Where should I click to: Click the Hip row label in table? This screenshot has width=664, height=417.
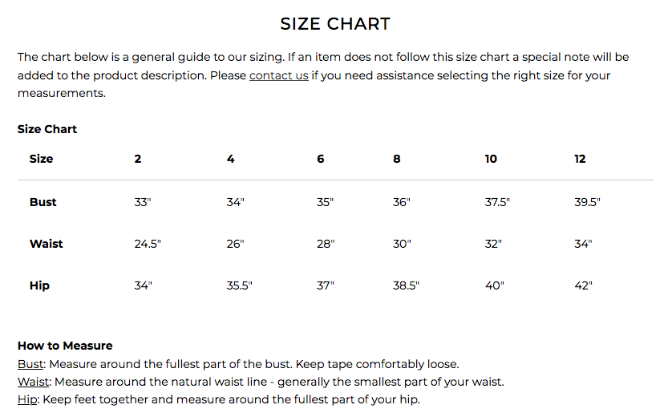[39, 285]
